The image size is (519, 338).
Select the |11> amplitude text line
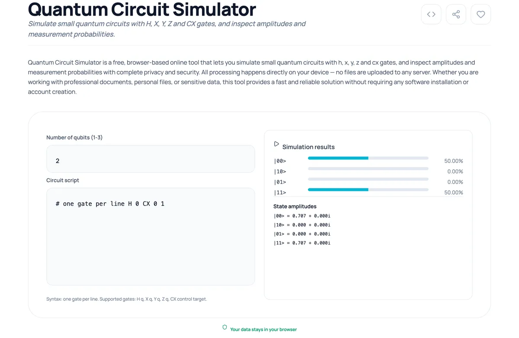tap(302, 243)
